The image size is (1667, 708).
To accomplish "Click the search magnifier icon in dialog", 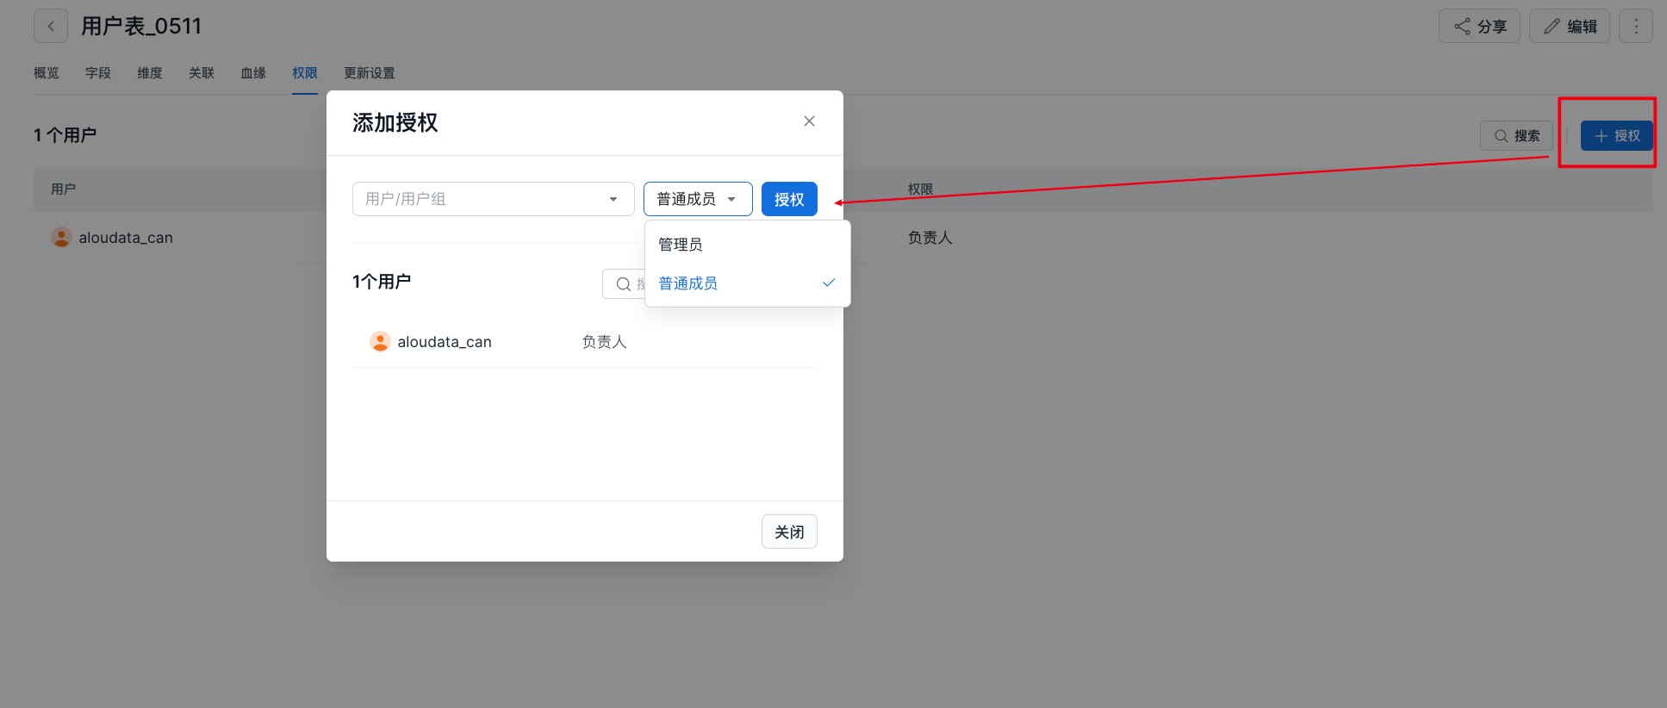I will 624,284.
